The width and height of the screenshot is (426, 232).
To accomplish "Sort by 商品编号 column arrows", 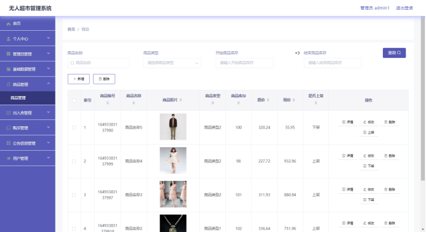I will pyautogui.click(x=108, y=103).
